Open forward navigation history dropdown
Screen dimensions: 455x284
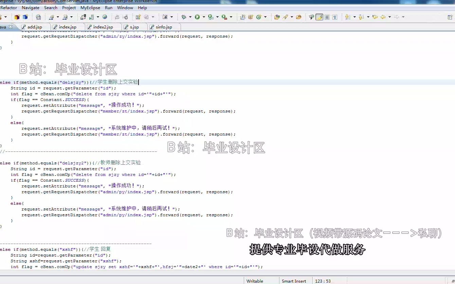[403, 17]
